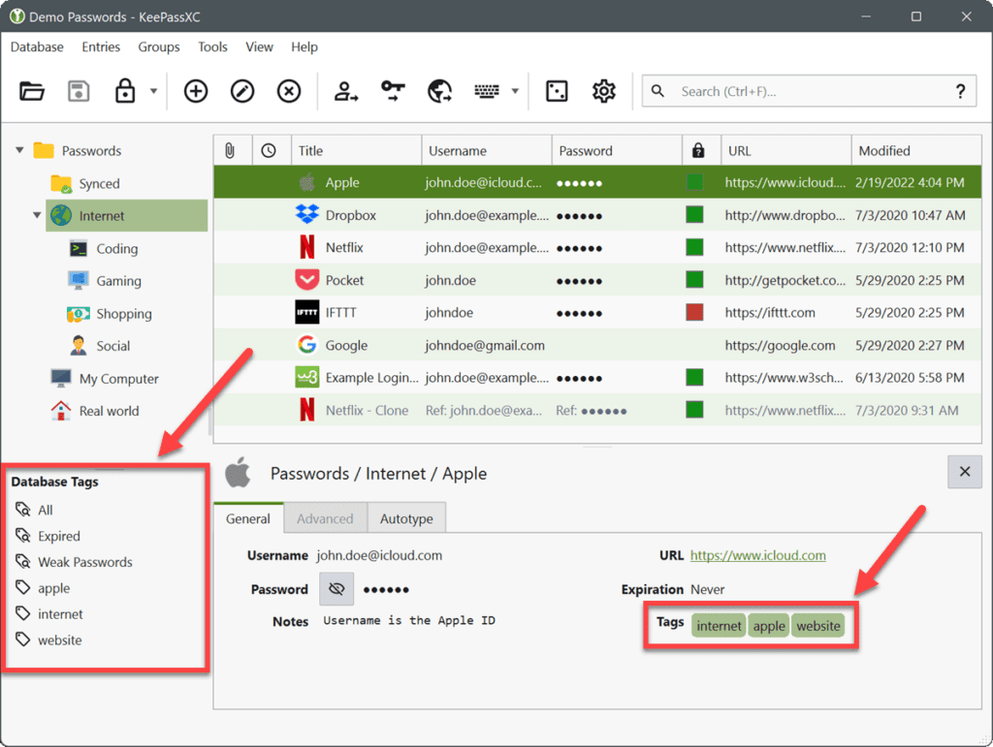Click the green internet tag chip
Image resolution: width=993 pixels, height=747 pixels.
click(x=719, y=626)
